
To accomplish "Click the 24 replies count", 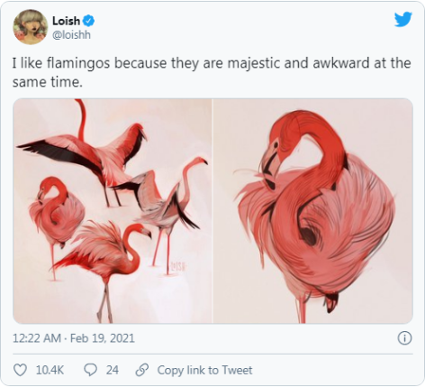I will pyautogui.click(x=113, y=370).
